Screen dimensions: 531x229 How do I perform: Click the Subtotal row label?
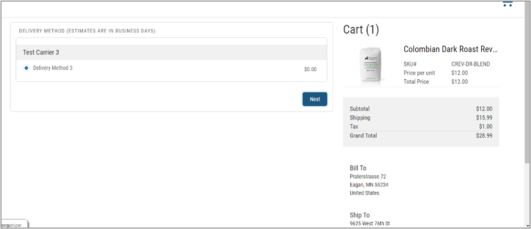point(360,109)
